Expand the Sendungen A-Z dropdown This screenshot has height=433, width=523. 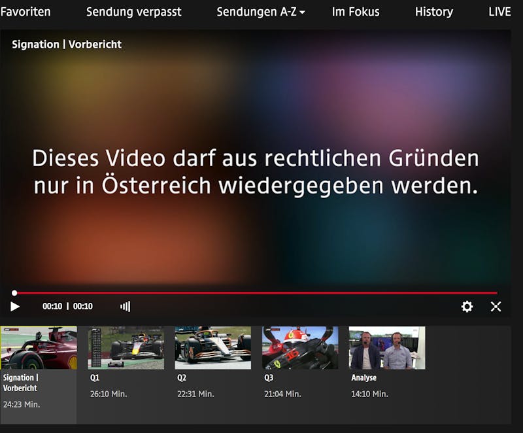coord(261,12)
